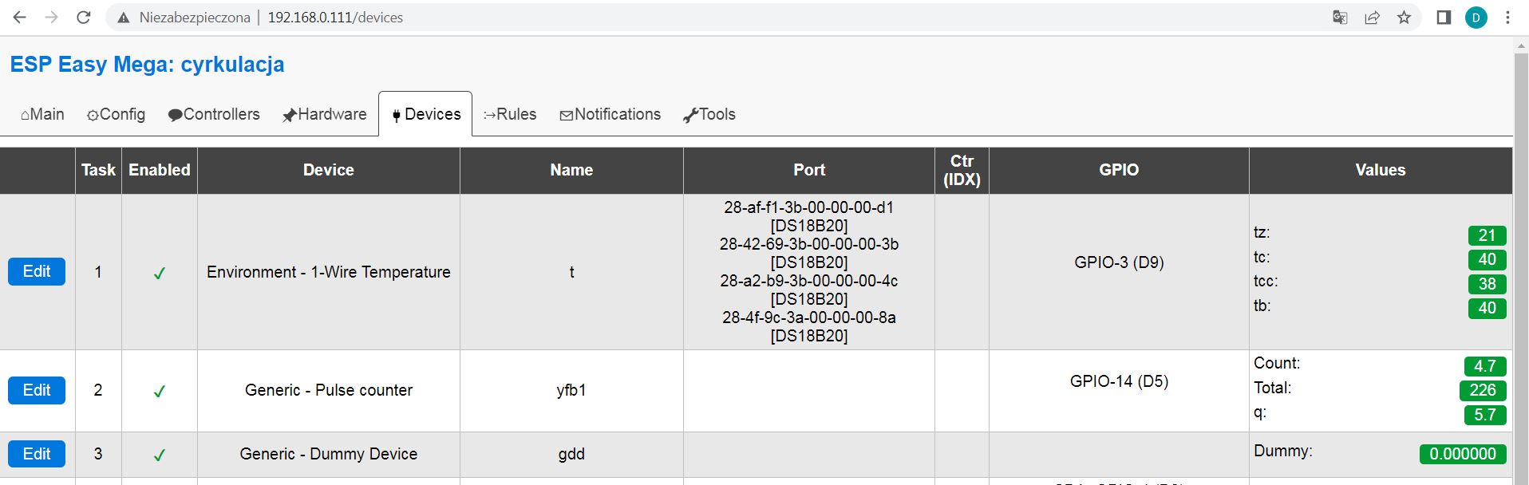Open the Google Translate page icon

point(1340,18)
